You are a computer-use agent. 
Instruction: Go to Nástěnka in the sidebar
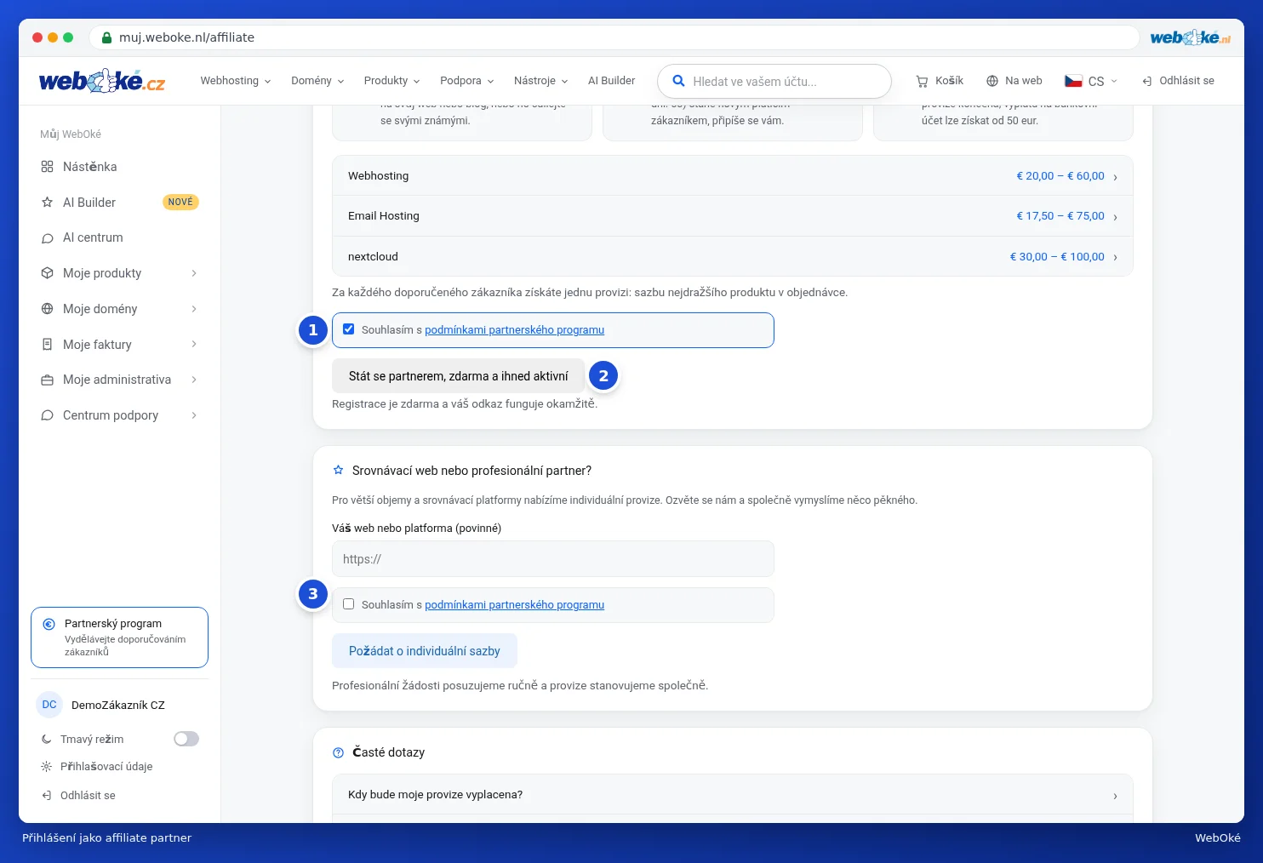coord(119,167)
